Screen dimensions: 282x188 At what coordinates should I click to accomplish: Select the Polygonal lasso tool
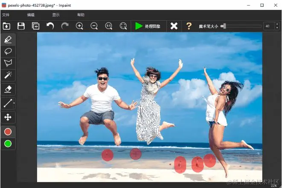(7, 64)
